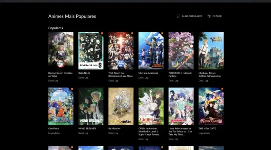Click the bookmark flag on One Piece poster
Screen dimensions: 271x150
[72, 89]
